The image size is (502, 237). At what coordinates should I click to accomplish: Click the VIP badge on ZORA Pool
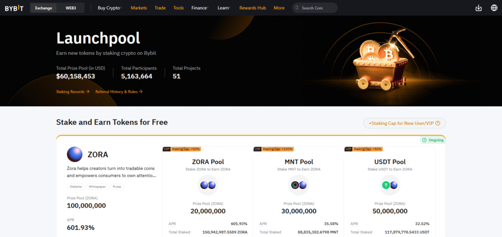pyautogui.click(x=167, y=149)
